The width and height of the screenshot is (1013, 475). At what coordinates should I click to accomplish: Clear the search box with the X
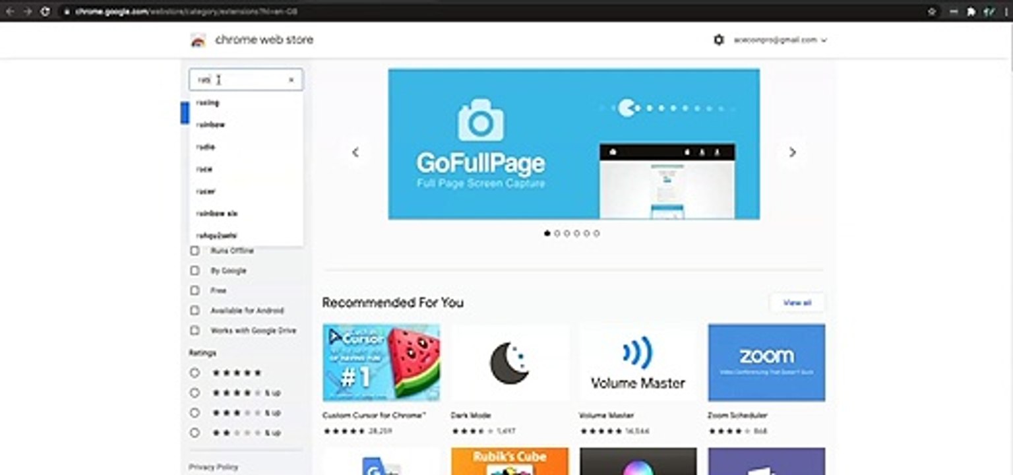[x=291, y=80]
